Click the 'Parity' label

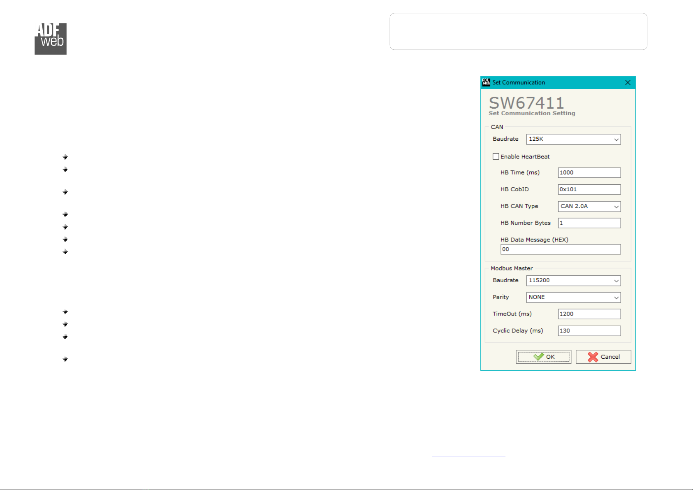(501, 297)
